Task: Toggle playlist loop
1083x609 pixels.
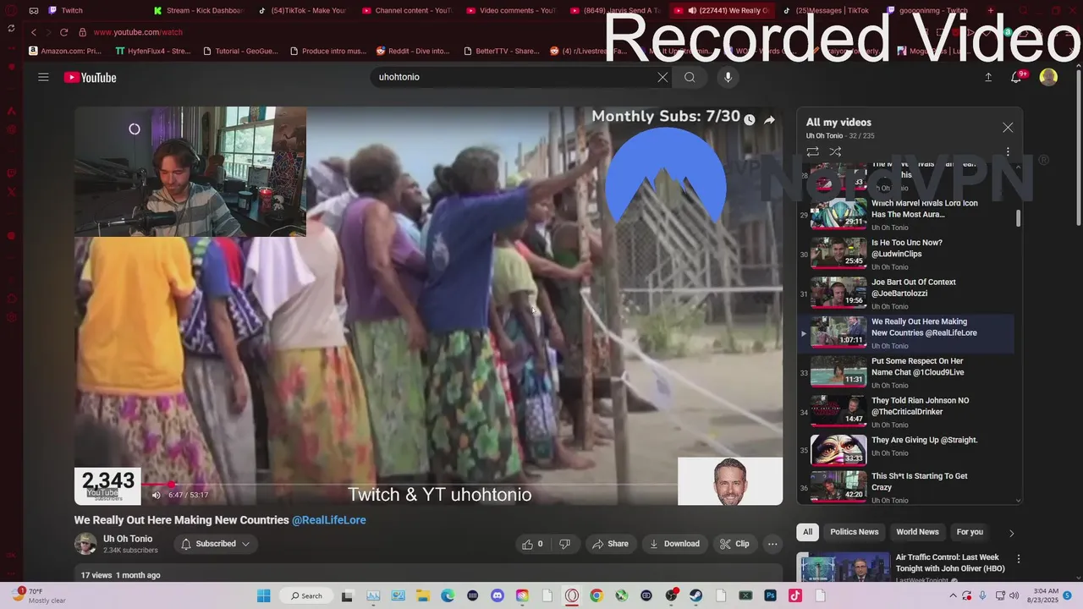Action: click(812, 151)
